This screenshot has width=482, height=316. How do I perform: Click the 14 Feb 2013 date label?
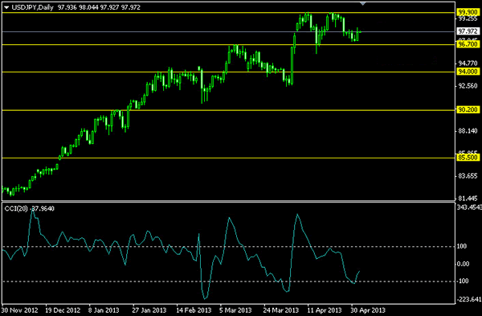(x=194, y=310)
